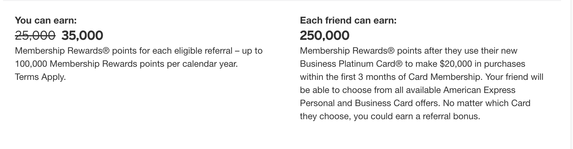Select the "Each friend can earn:" heading
Image resolution: width=573 pixels, height=149 pixels.
(x=348, y=20)
